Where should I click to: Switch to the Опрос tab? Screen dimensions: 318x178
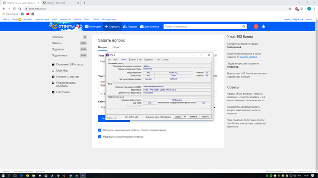[x=116, y=47]
